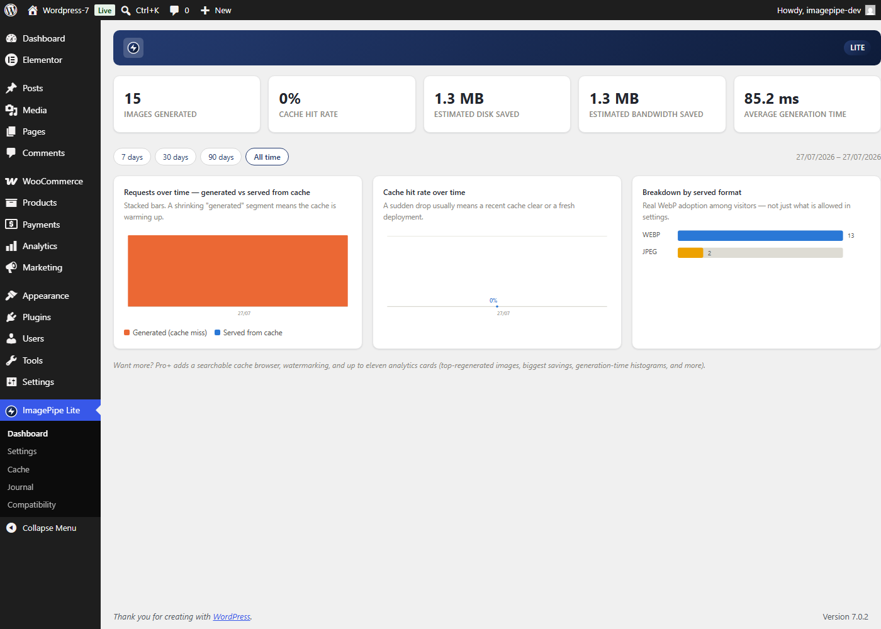The width and height of the screenshot is (881, 629).
Task: Select the 90 days range filter
Action: [221, 157]
